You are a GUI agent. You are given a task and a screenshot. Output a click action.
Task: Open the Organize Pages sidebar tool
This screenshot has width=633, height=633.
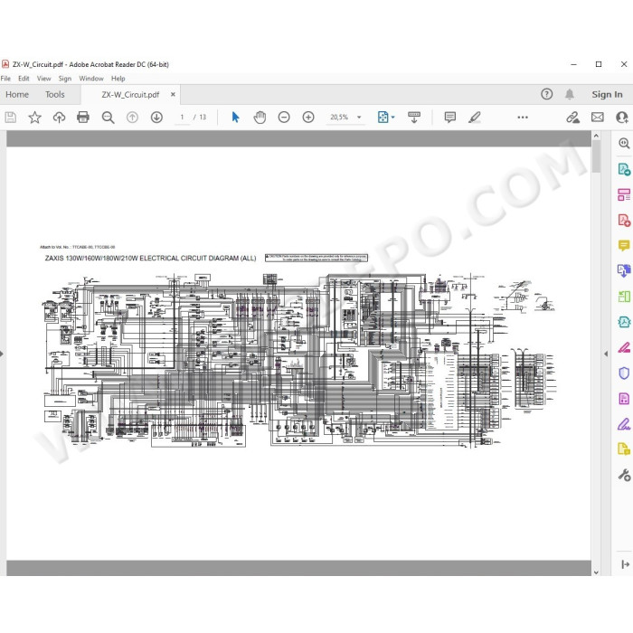pos(624,194)
